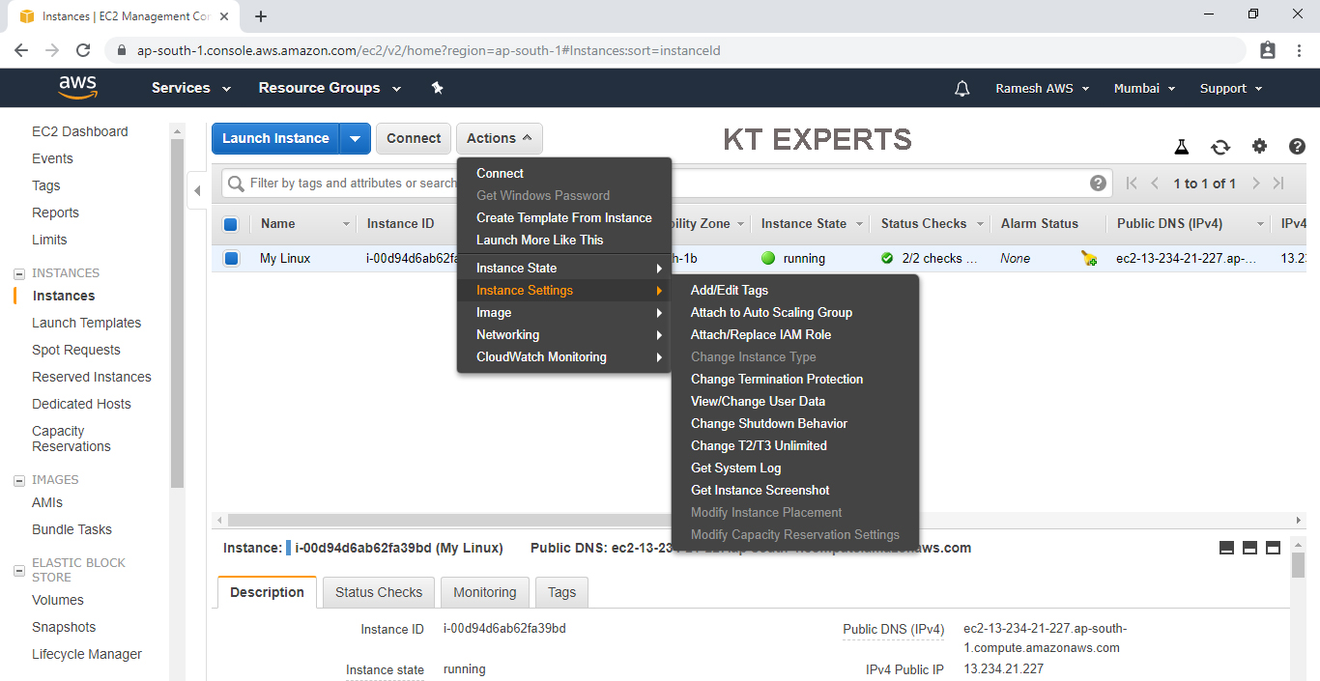Viewport: 1320px width, 681px height.
Task: Click the AWS logo home icon
Action: (x=78, y=88)
